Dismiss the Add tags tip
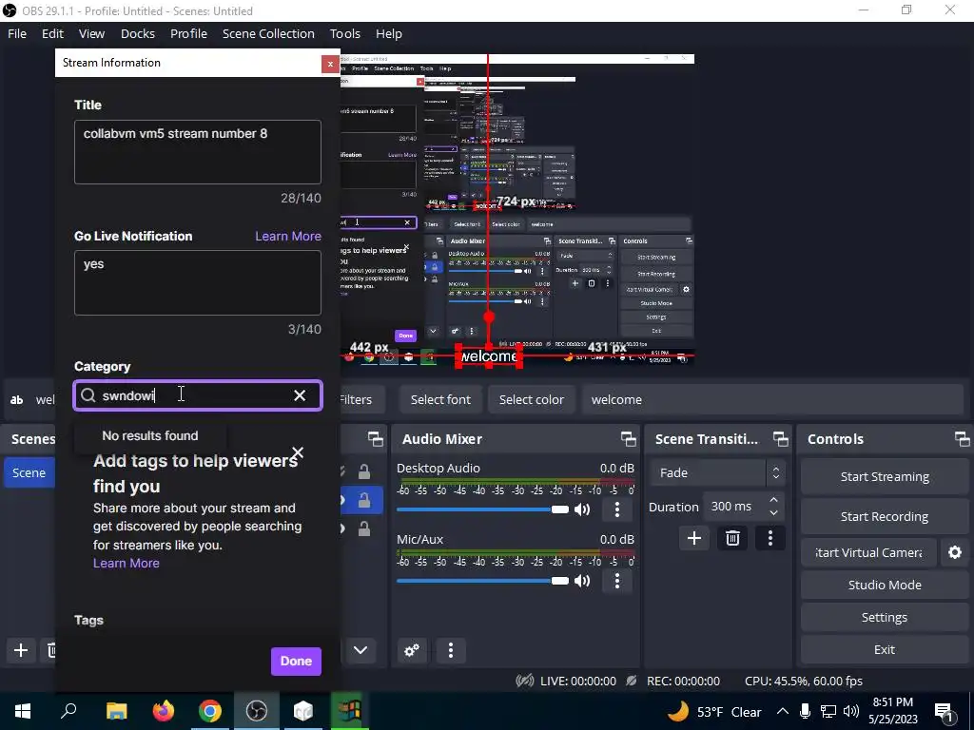 pyautogui.click(x=298, y=452)
